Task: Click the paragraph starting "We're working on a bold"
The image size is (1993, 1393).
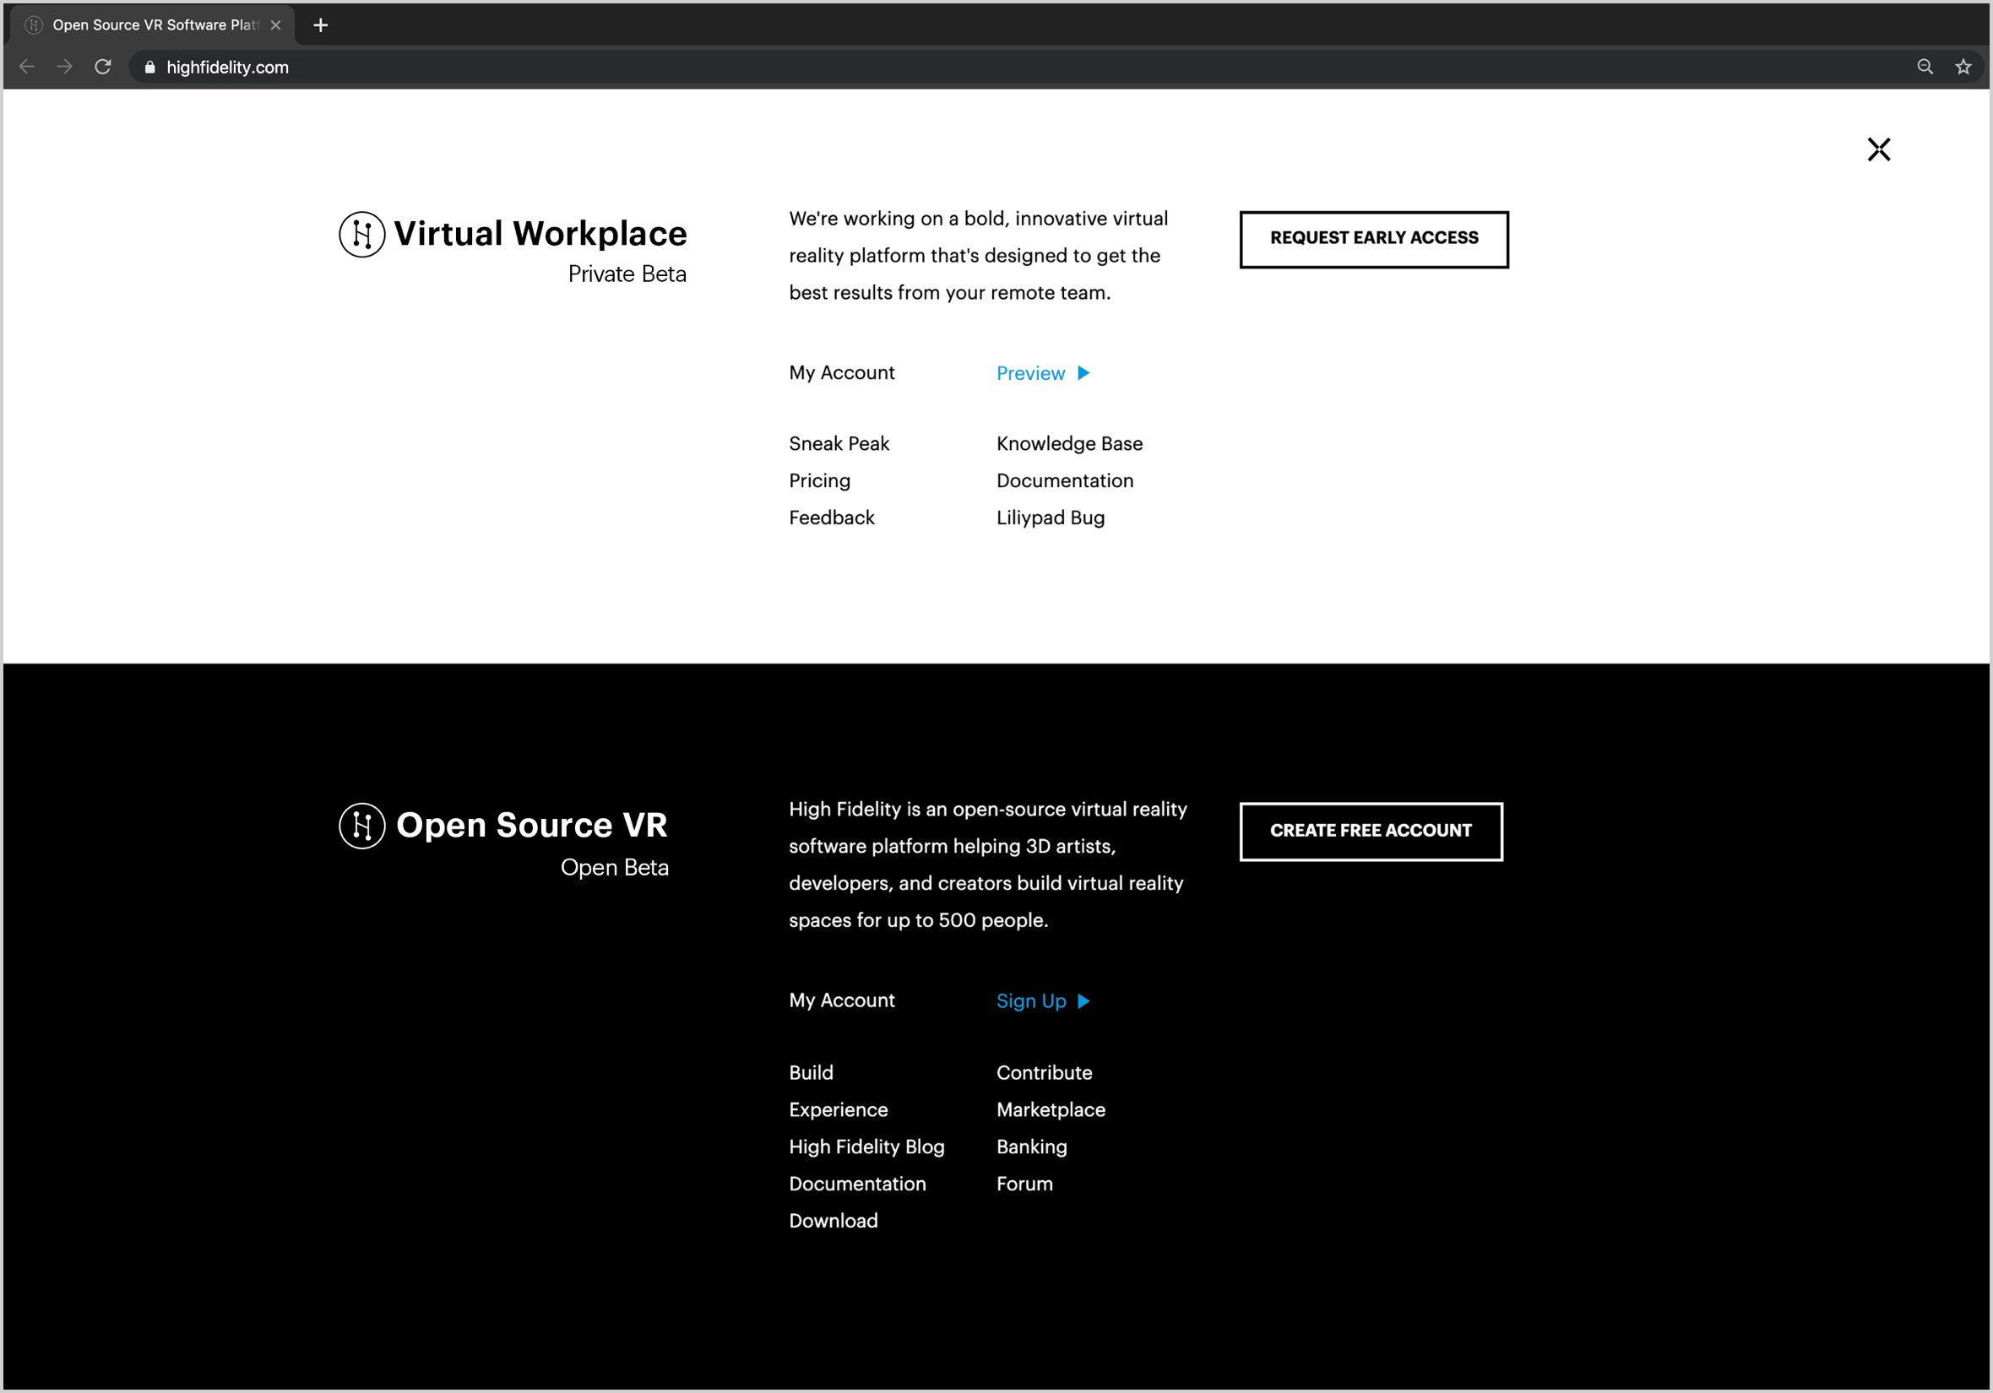Action: [978, 256]
